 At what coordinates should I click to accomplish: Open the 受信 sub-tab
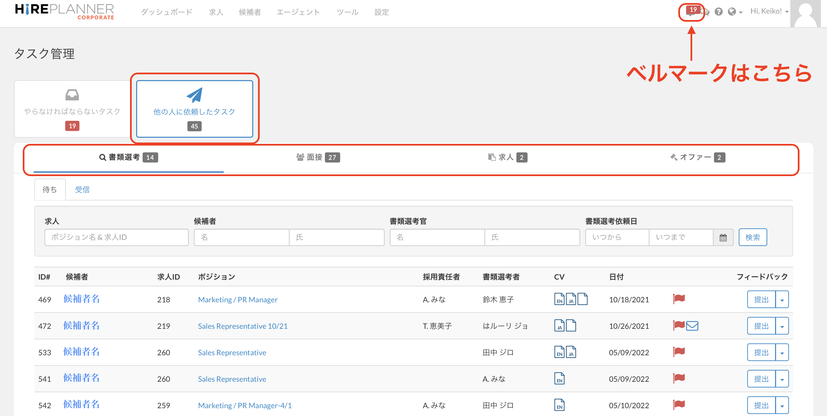click(x=82, y=190)
